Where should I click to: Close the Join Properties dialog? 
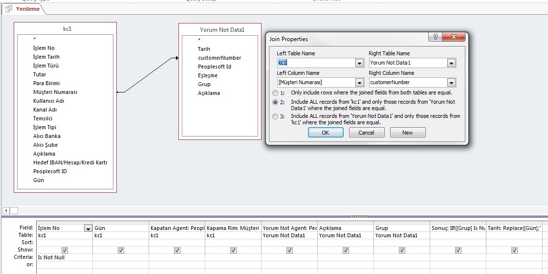pos(454,38)
